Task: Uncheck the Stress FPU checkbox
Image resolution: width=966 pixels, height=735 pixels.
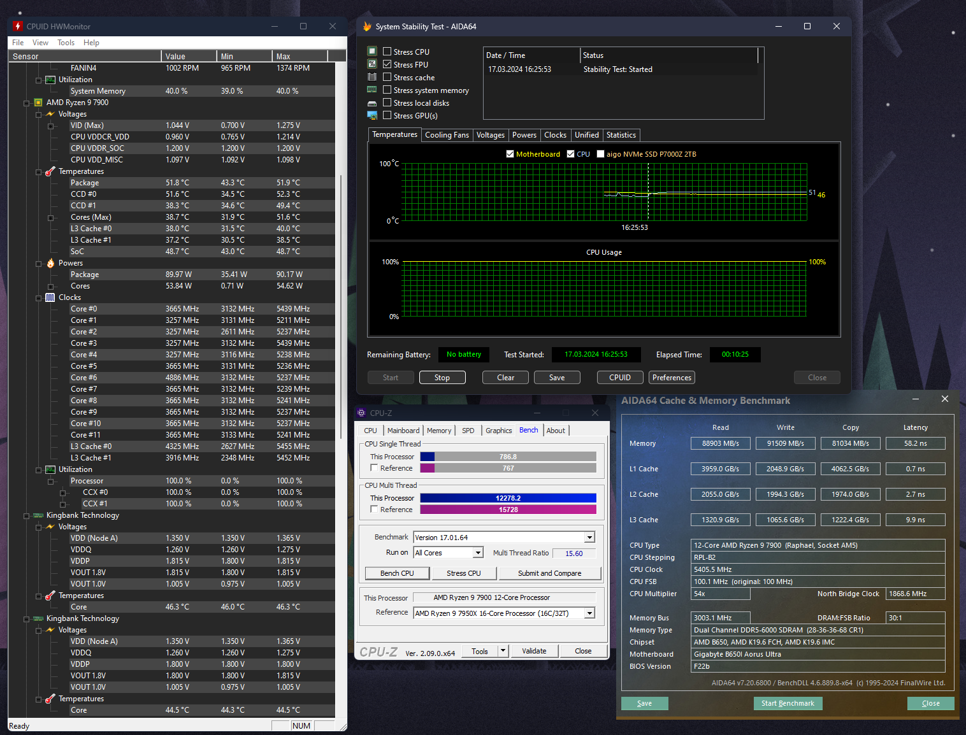Action: [387, 64]
